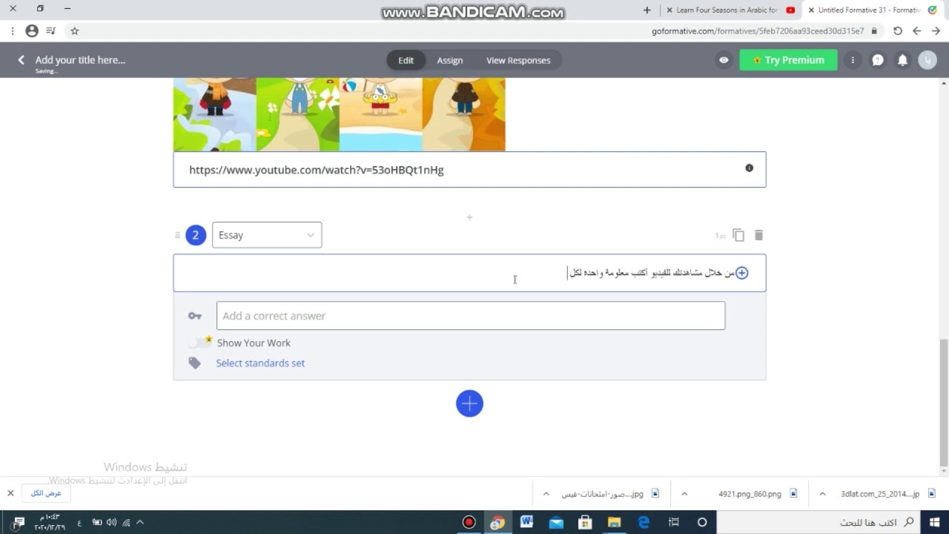
Task: Close the downloads bar
Action: point(10,493)
